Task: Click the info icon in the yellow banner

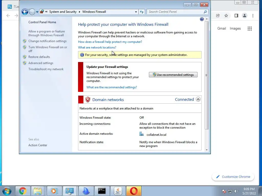Action: click(82, 55)
